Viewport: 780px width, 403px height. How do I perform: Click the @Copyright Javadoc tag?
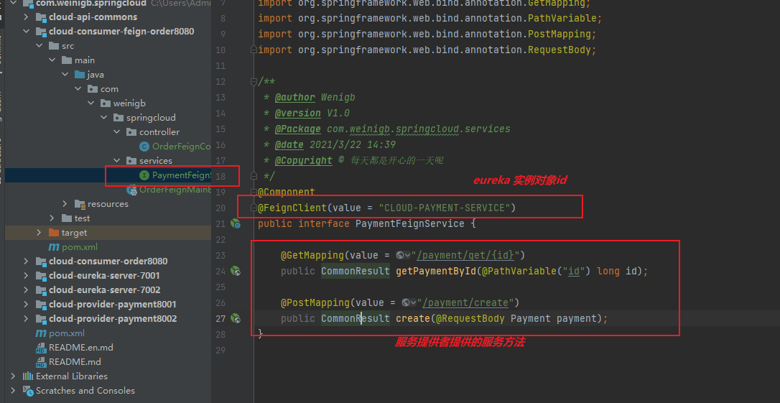click(303, 161)
